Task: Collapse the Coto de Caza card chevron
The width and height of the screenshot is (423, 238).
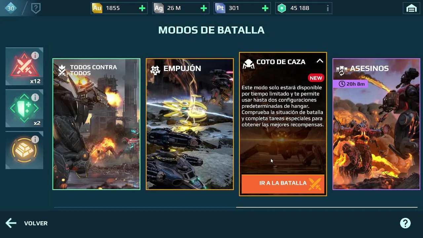Action: [x=320, y=61]
